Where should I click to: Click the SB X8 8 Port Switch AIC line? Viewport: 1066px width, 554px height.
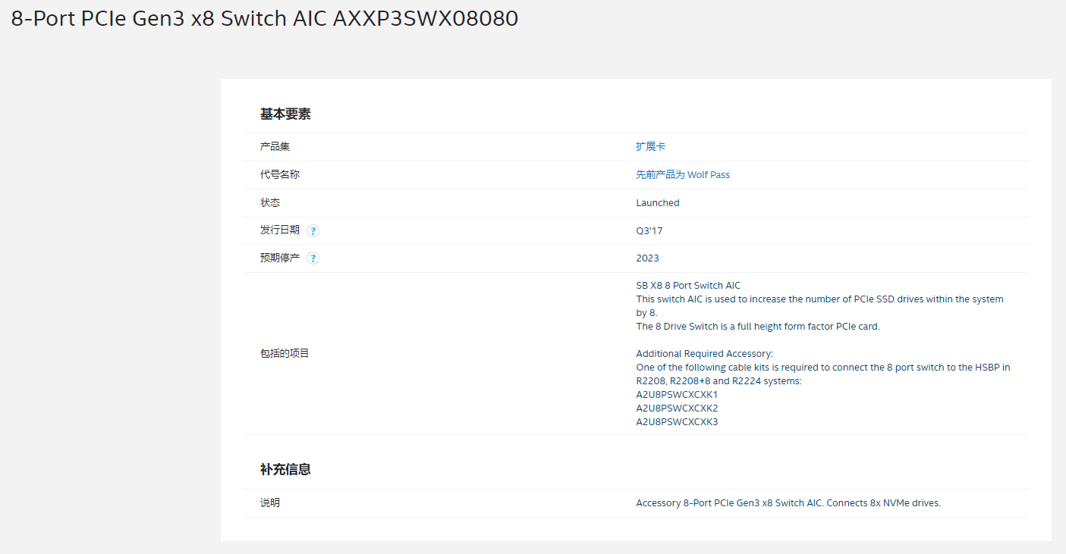688,286
